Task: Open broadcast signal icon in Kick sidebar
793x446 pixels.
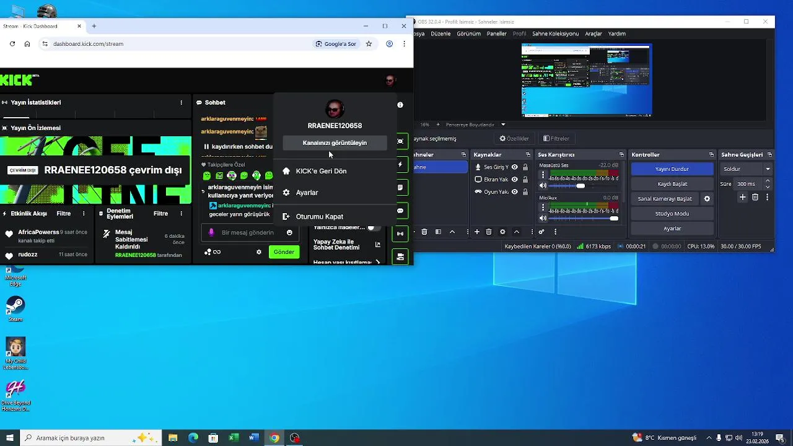Action: click(400, 234)
